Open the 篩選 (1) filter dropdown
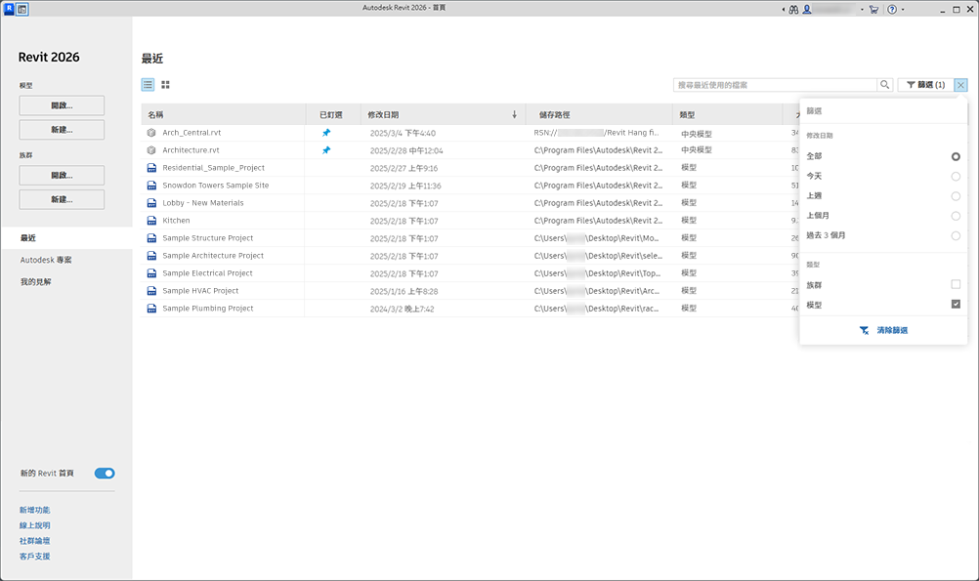 (926, 85)
